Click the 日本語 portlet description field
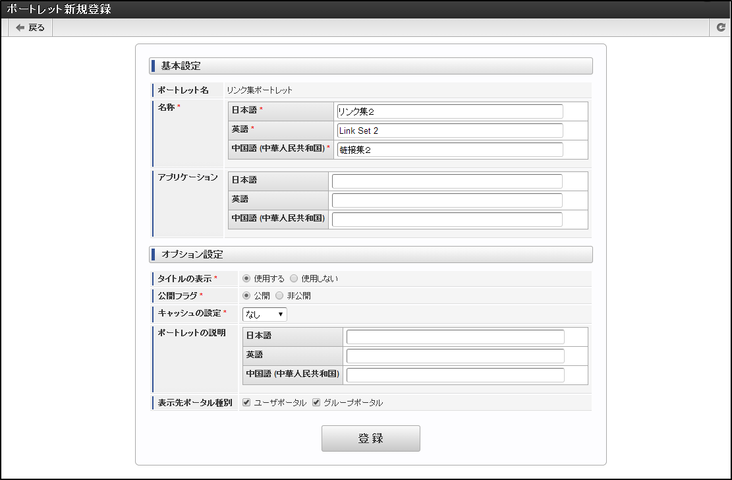The height and width of the screenshot is (480, 732). tap(455, 336)
